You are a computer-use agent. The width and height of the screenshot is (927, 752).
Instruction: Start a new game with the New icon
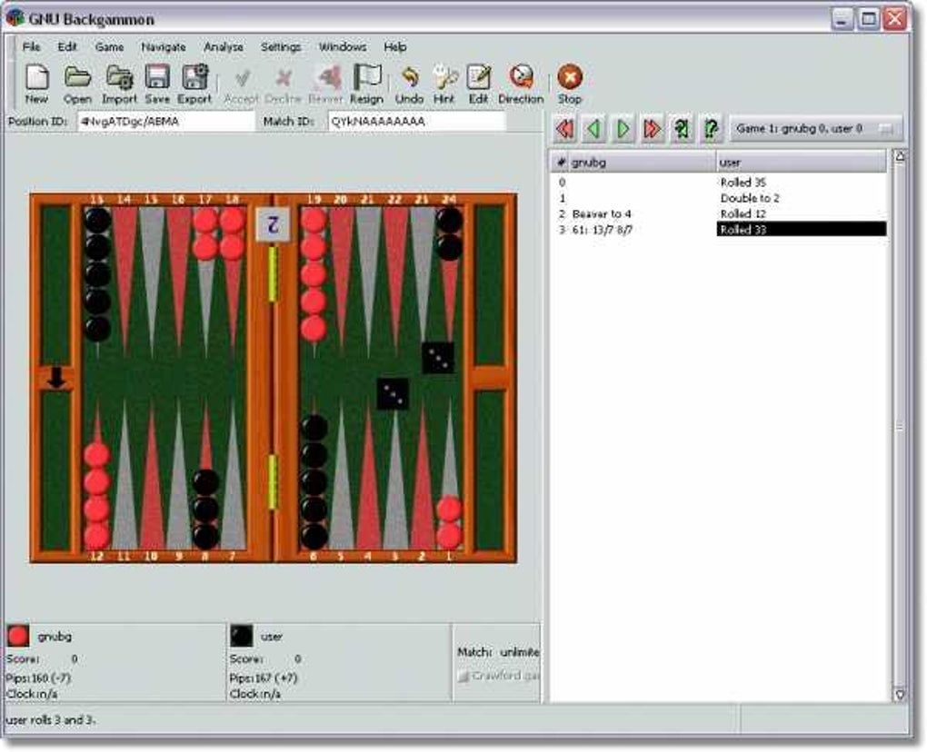(36, 78)
